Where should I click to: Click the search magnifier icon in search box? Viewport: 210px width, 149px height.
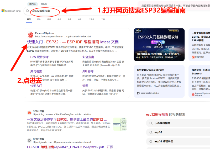point(28,11)
